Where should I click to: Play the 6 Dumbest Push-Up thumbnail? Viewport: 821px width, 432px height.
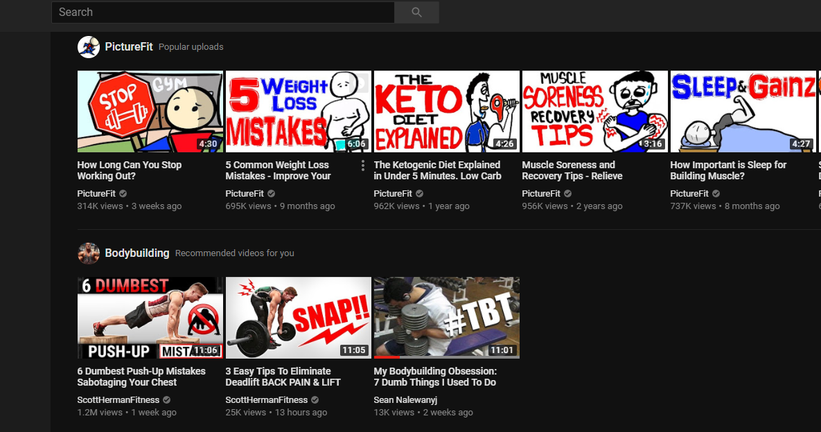click(150, 318)
